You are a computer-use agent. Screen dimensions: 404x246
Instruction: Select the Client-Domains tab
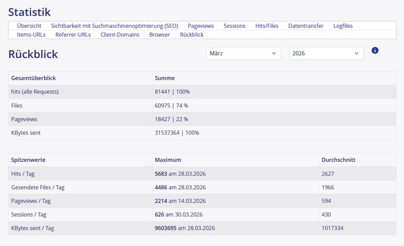click(x=120, y=35)
